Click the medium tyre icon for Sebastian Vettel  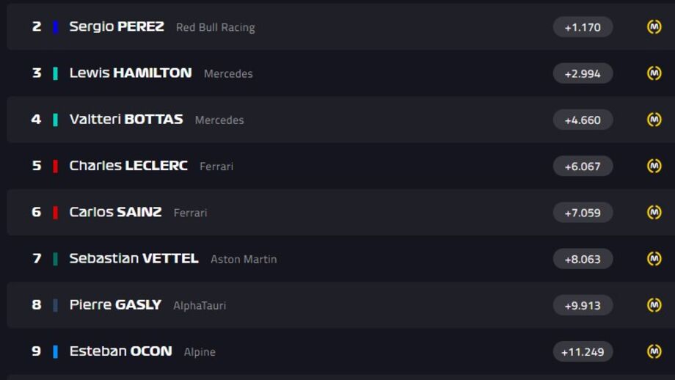point(654,259)
